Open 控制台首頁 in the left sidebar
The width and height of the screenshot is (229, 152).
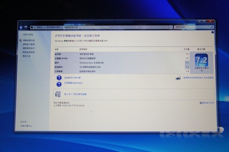(x=28, y=35)
